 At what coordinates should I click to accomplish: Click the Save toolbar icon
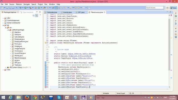click(x=7, y=8)
